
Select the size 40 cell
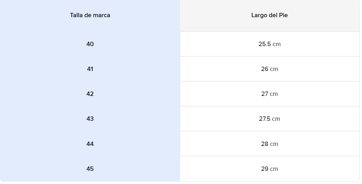point(90,44)
